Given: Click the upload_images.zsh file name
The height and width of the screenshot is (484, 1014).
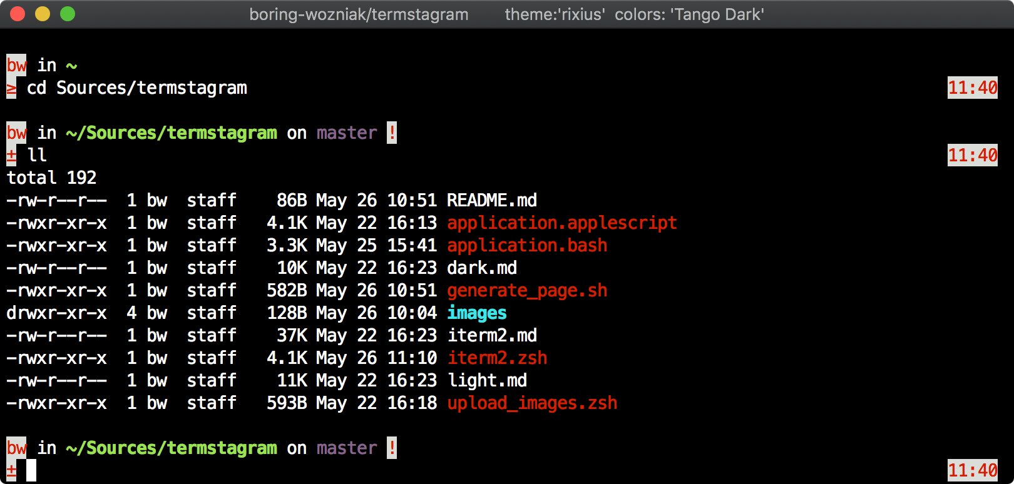Looking at the screenshot, I should [532, 403].
